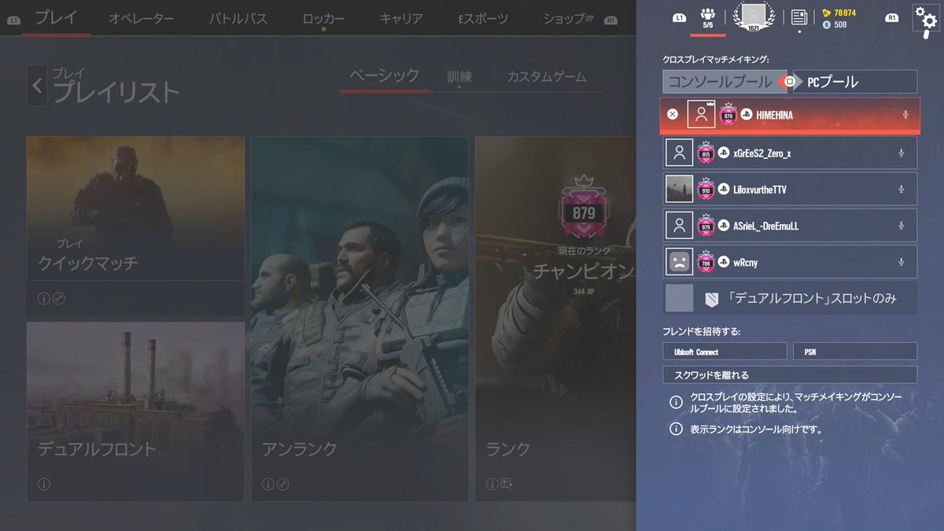Open the squad tab showing 5/6 members
Screen dimensions: 944x531
(x=707, y=19)
